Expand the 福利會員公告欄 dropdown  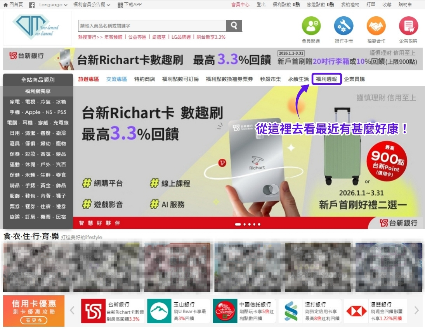point(108,5)
